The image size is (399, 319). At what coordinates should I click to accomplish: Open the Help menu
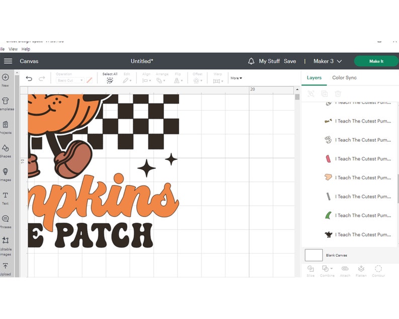coord(26,49)
